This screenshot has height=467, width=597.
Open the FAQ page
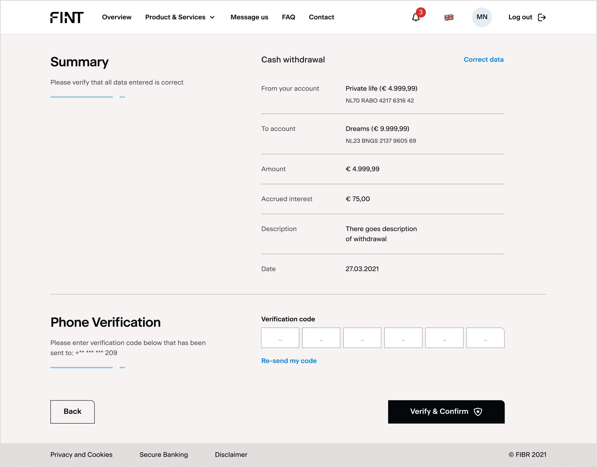pos(288,17)
